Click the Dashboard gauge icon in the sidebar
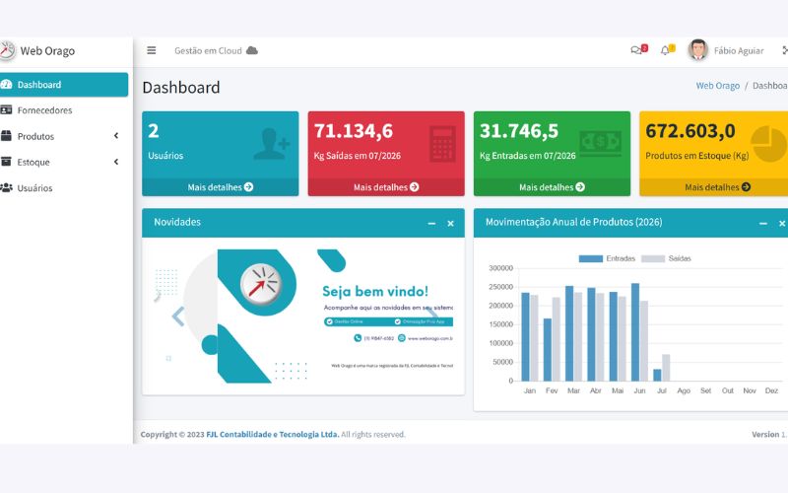This screenshot has width=788, height=493. [x=6, y=85]
